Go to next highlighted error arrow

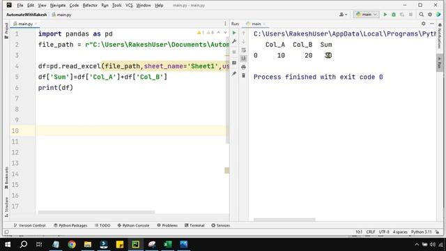point(225,33)
